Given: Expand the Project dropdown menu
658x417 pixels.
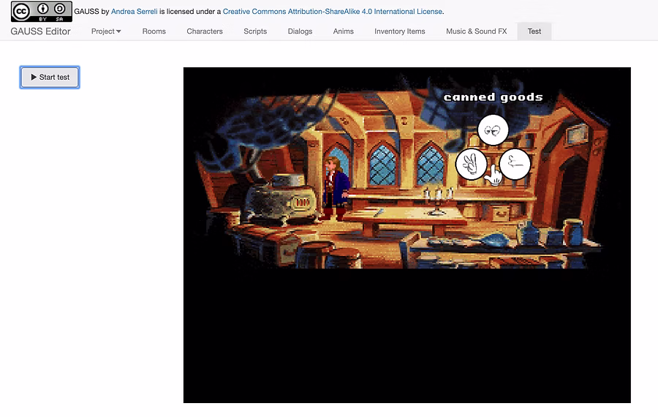Looking at the screenshot, I should pos(106,31).
